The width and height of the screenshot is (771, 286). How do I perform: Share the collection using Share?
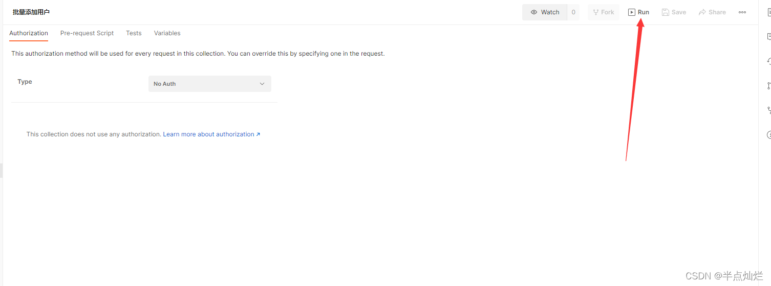(712, 12)
